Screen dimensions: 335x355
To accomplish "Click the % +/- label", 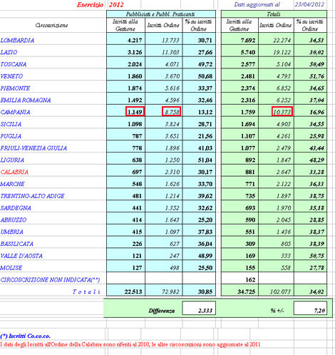I will [277, 311].
